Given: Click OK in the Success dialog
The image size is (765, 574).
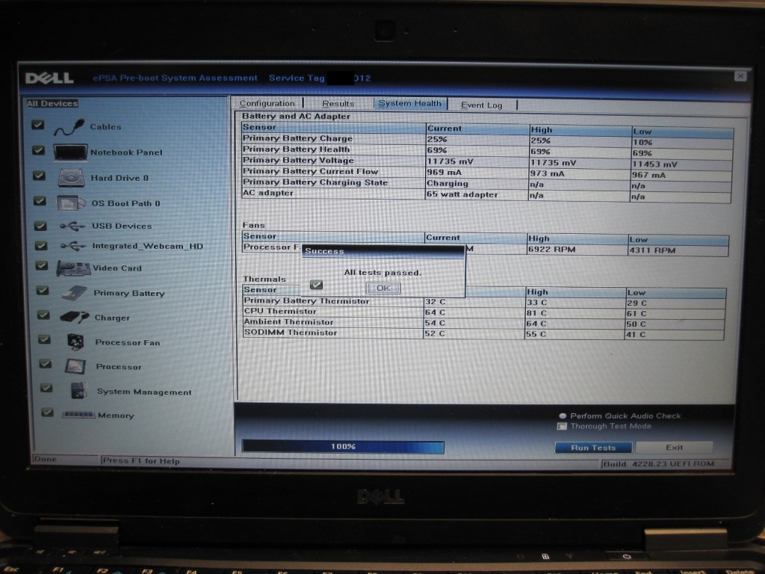Looking at the screenshot, I should [x=383, y=288].
